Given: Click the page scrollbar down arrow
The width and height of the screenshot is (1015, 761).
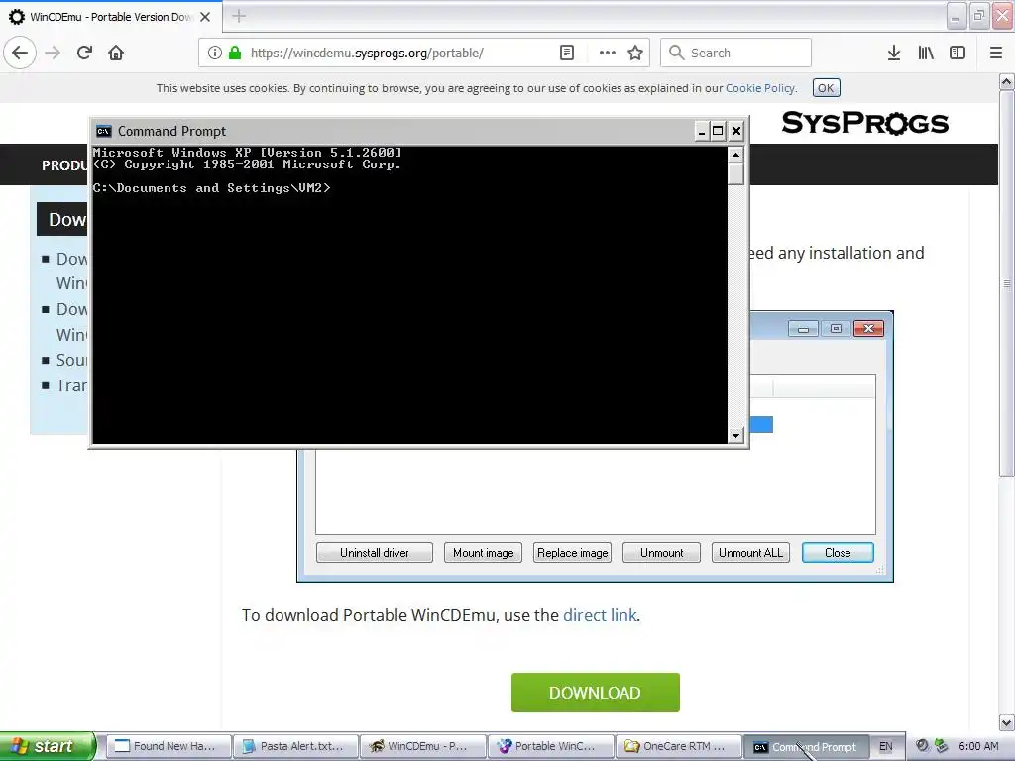Looking at the screenshot, I should click(1007, 722).
